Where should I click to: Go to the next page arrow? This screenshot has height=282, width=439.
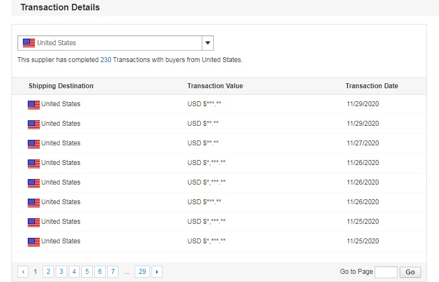point(157,272)
